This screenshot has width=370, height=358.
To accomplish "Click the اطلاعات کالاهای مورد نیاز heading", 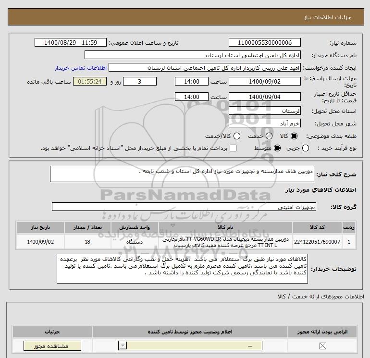I will coord(321,190).
